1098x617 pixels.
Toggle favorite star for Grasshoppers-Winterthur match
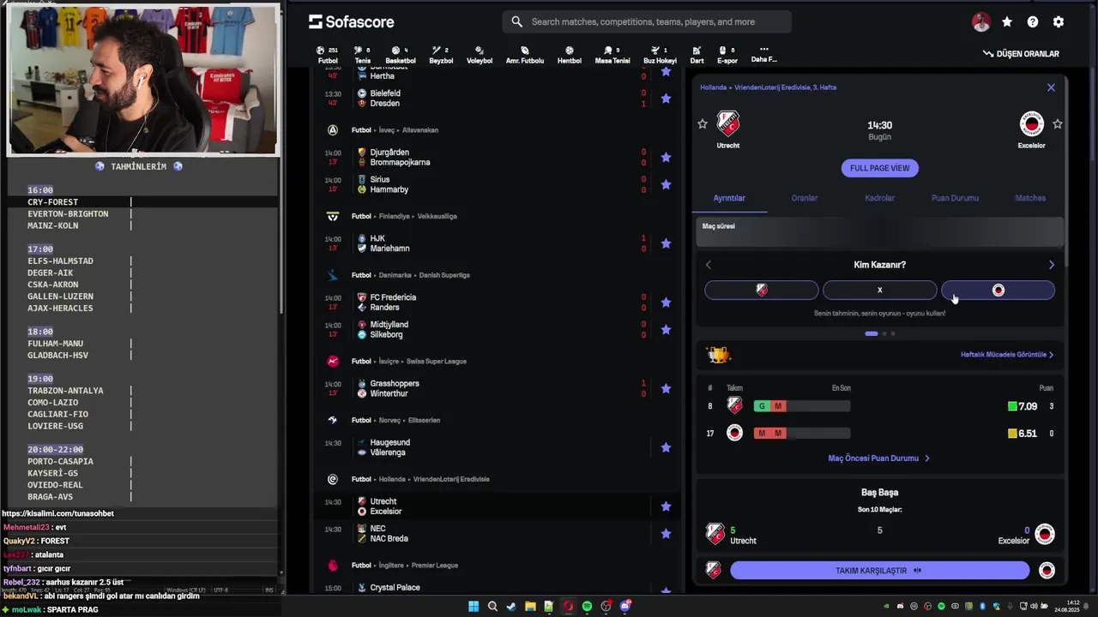coord(666,388)
